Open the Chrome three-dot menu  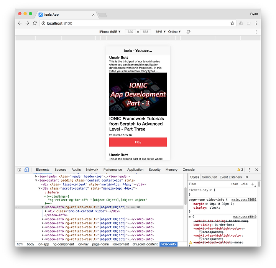256,23
